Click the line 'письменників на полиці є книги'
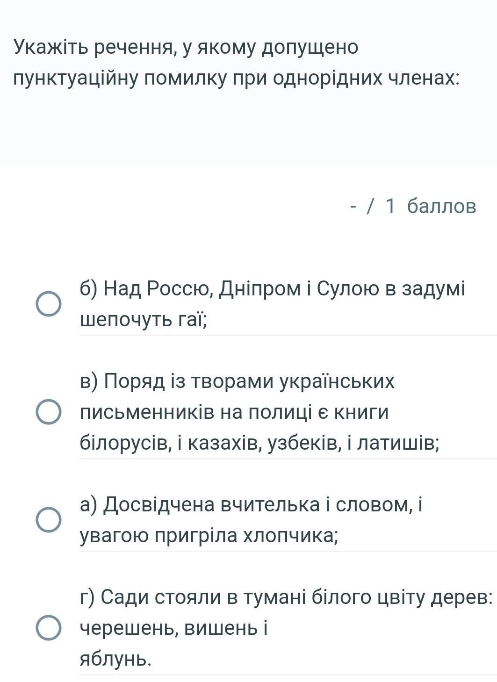Viewport: 497px width, 682px height. (x=234, y=412)
